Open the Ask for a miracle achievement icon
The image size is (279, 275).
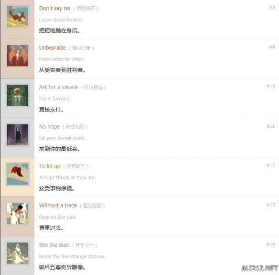point(18,95)
